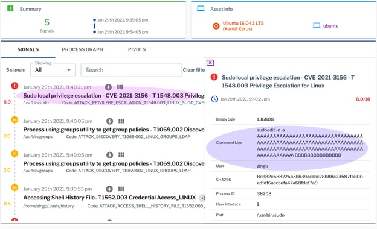
Task: Select the SIGNALS tab
Action: pos(28,49)
